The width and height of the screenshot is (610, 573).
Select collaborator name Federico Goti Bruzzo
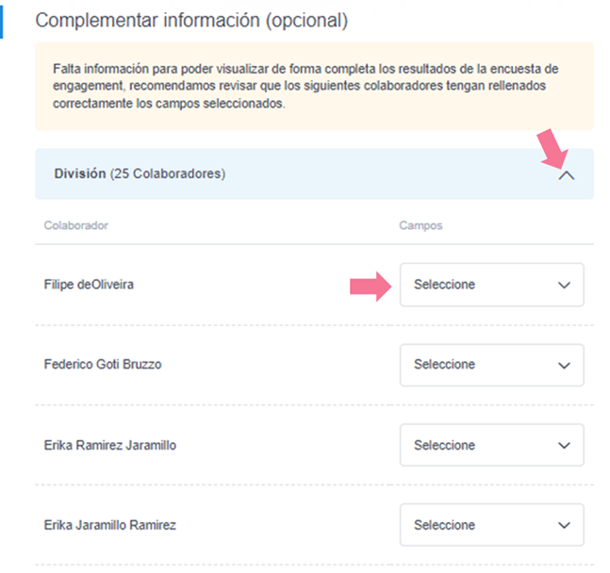(103, 364)
